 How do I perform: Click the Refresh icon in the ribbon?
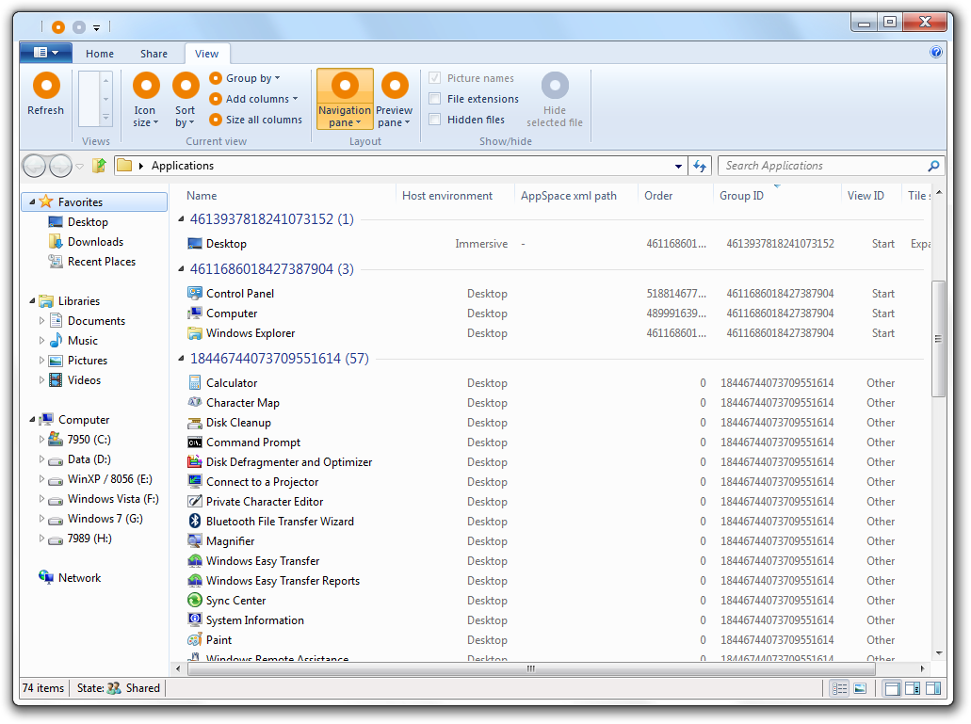click(x=45, y=87)
